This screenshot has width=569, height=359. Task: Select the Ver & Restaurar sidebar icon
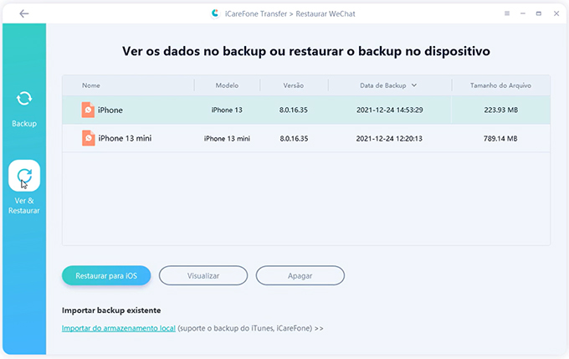pyautogui.click(x=24, y=176)
